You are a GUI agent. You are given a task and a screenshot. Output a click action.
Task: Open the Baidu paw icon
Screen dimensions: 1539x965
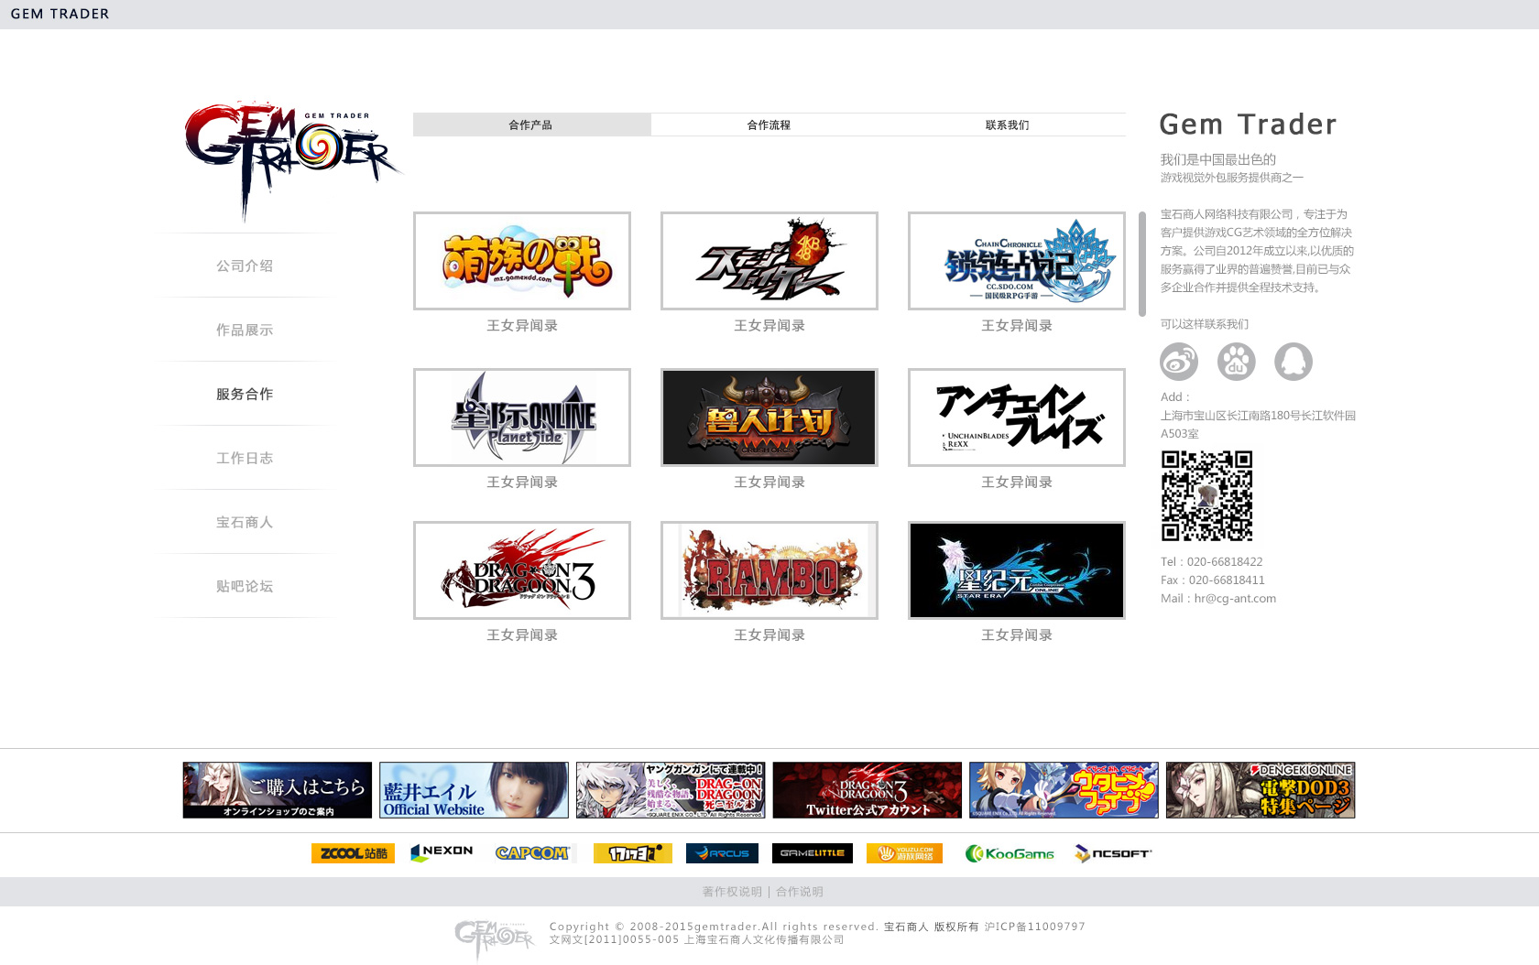tap(1236, 362)
